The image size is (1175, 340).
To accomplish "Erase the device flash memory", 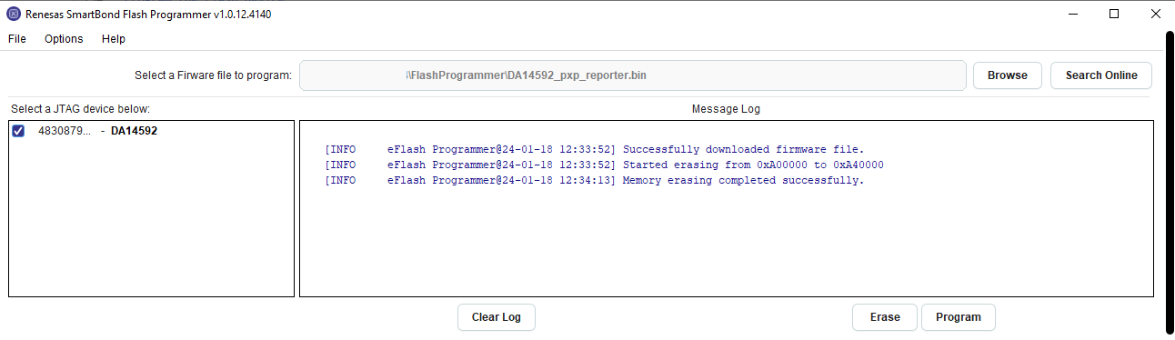I will tap(885, 317).
